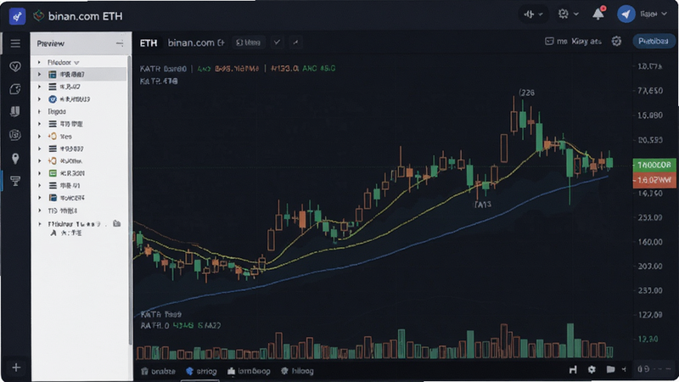Expand the row with green table icon
This screenshot has height=382, width=679.
click(39, 173)
